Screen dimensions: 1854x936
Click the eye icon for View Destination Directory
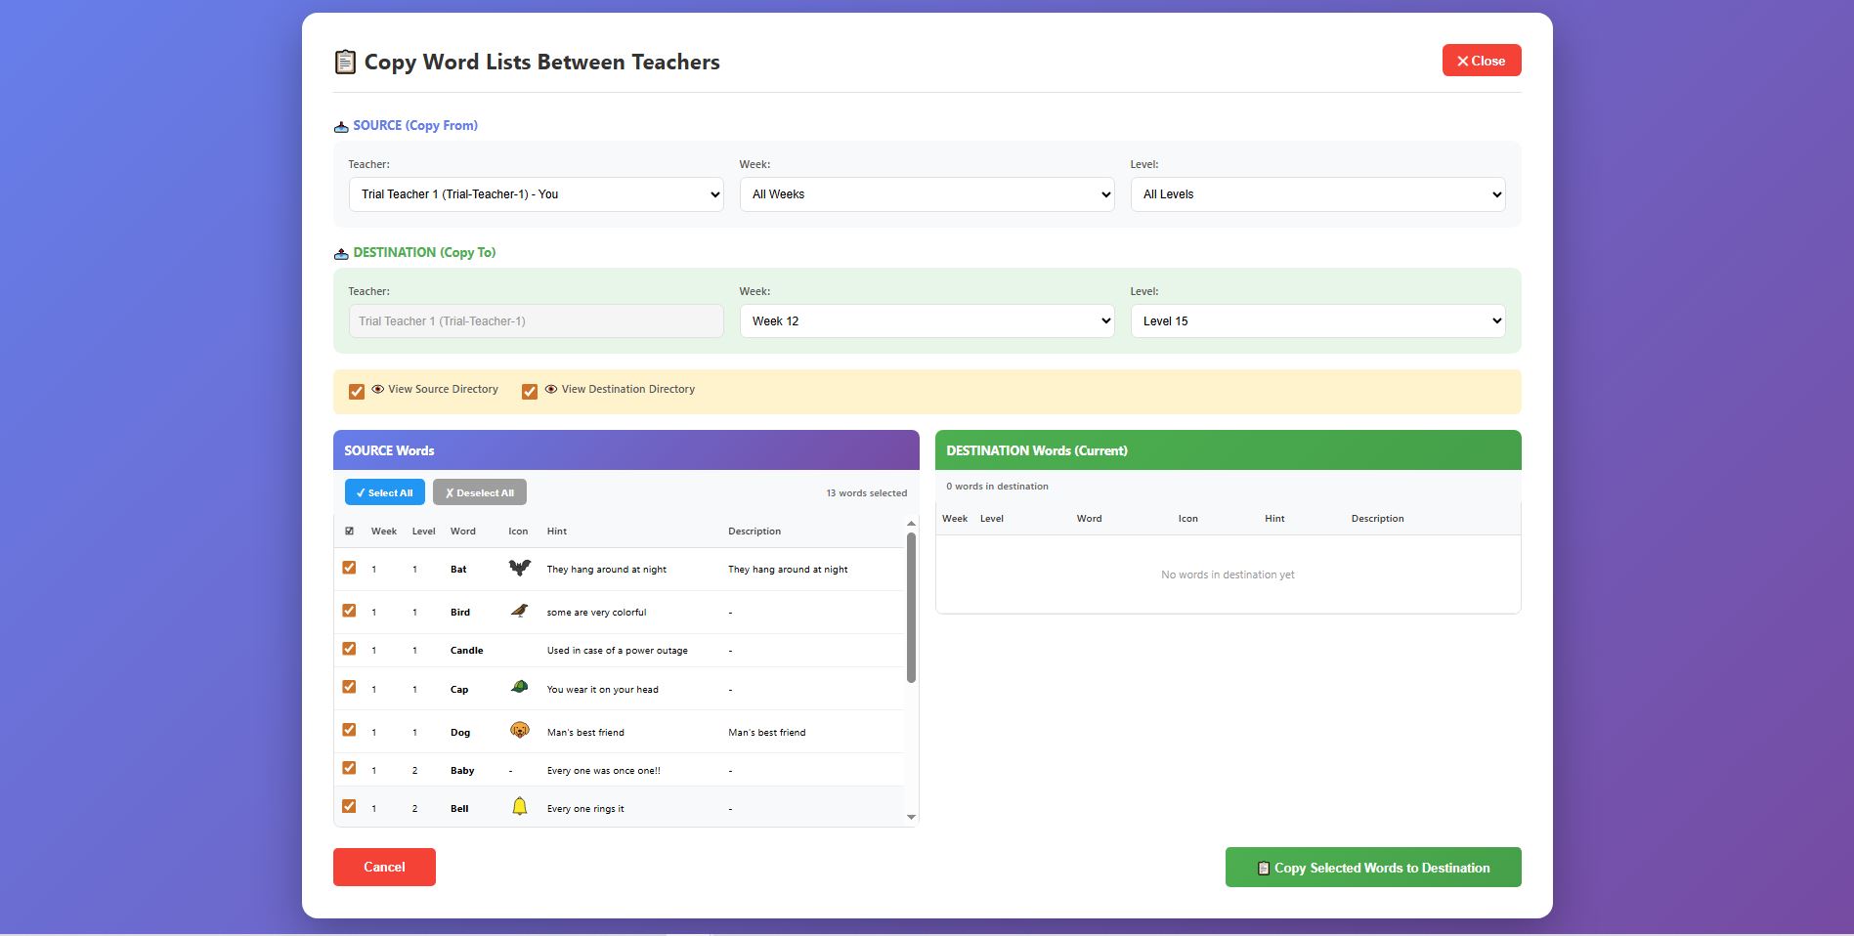tap(551, 389)
